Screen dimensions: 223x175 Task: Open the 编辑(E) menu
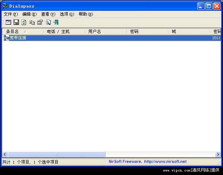click(x=30, y=14)
